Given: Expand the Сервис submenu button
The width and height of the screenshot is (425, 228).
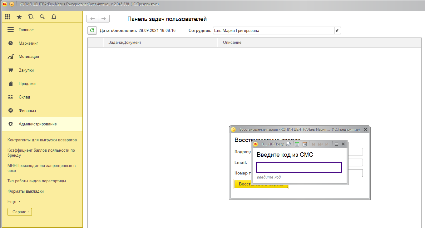Looking at the screenshot, I should (x=20, y=212).
